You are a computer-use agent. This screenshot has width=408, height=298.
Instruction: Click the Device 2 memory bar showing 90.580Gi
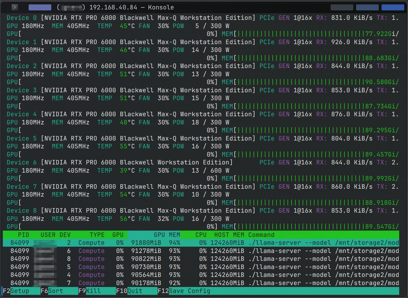310,82
